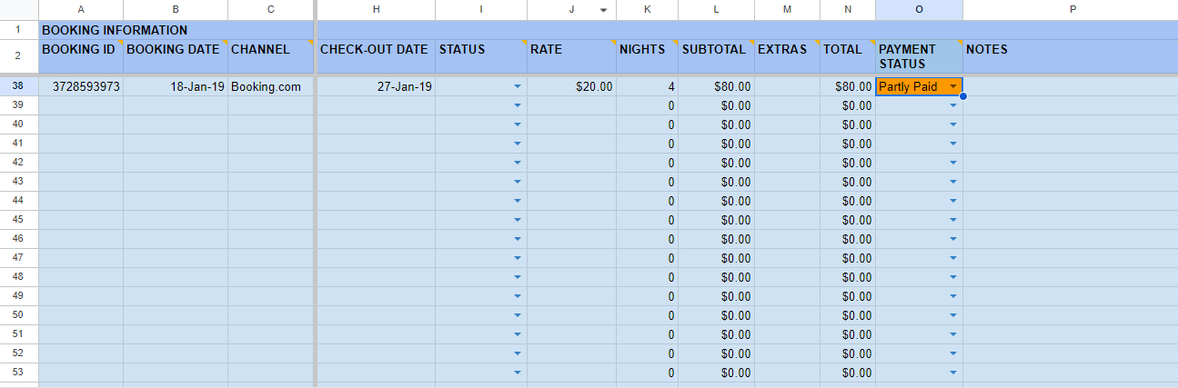Screen dimensions: 1178x388
Task: Click the $0.00 subtotal in row 46
Action: tap(716, 239)
